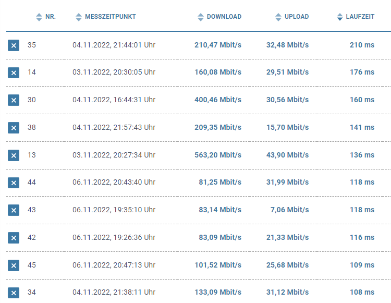Sort table by Nr. column arrows
This screenshot has width=391, height=303.
point(39,17)
